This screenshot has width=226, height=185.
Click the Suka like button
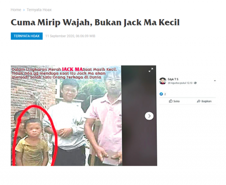[174, 101]
